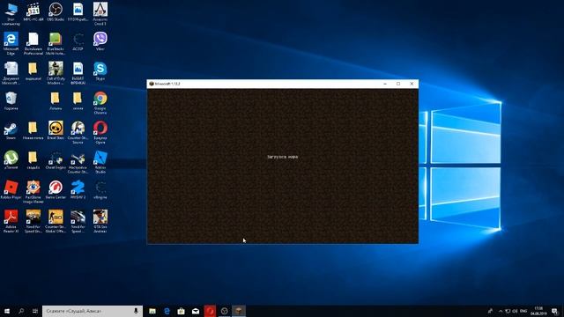Select the 'Новая папка' folder on desktop
Image resolution: width=564 pixels, height=317 pixels.
click(33, 131)
